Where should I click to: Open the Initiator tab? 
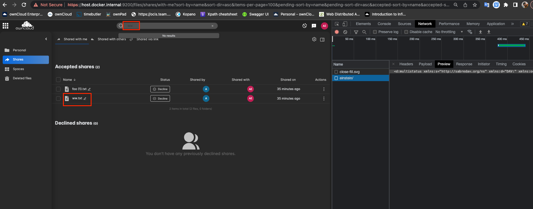(x=484, y=64)
